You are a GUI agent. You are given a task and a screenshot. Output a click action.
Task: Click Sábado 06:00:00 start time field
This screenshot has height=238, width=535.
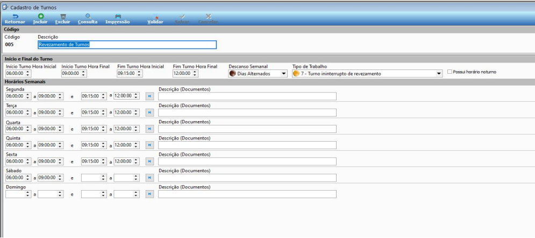(18, 178)
